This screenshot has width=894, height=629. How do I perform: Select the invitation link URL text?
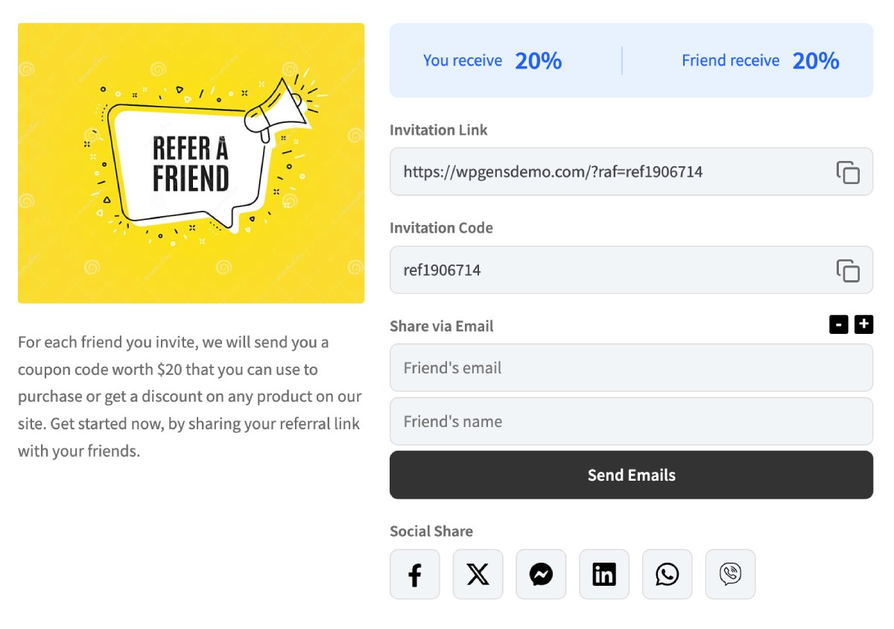pos(553,172)
